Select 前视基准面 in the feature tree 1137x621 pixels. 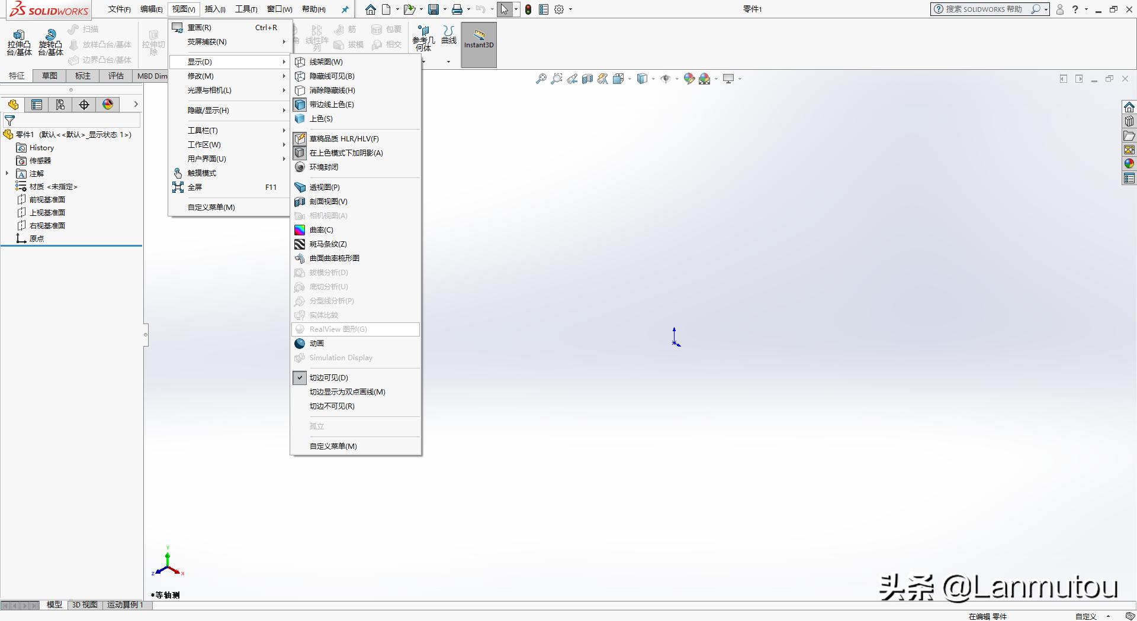coord(48,199)
